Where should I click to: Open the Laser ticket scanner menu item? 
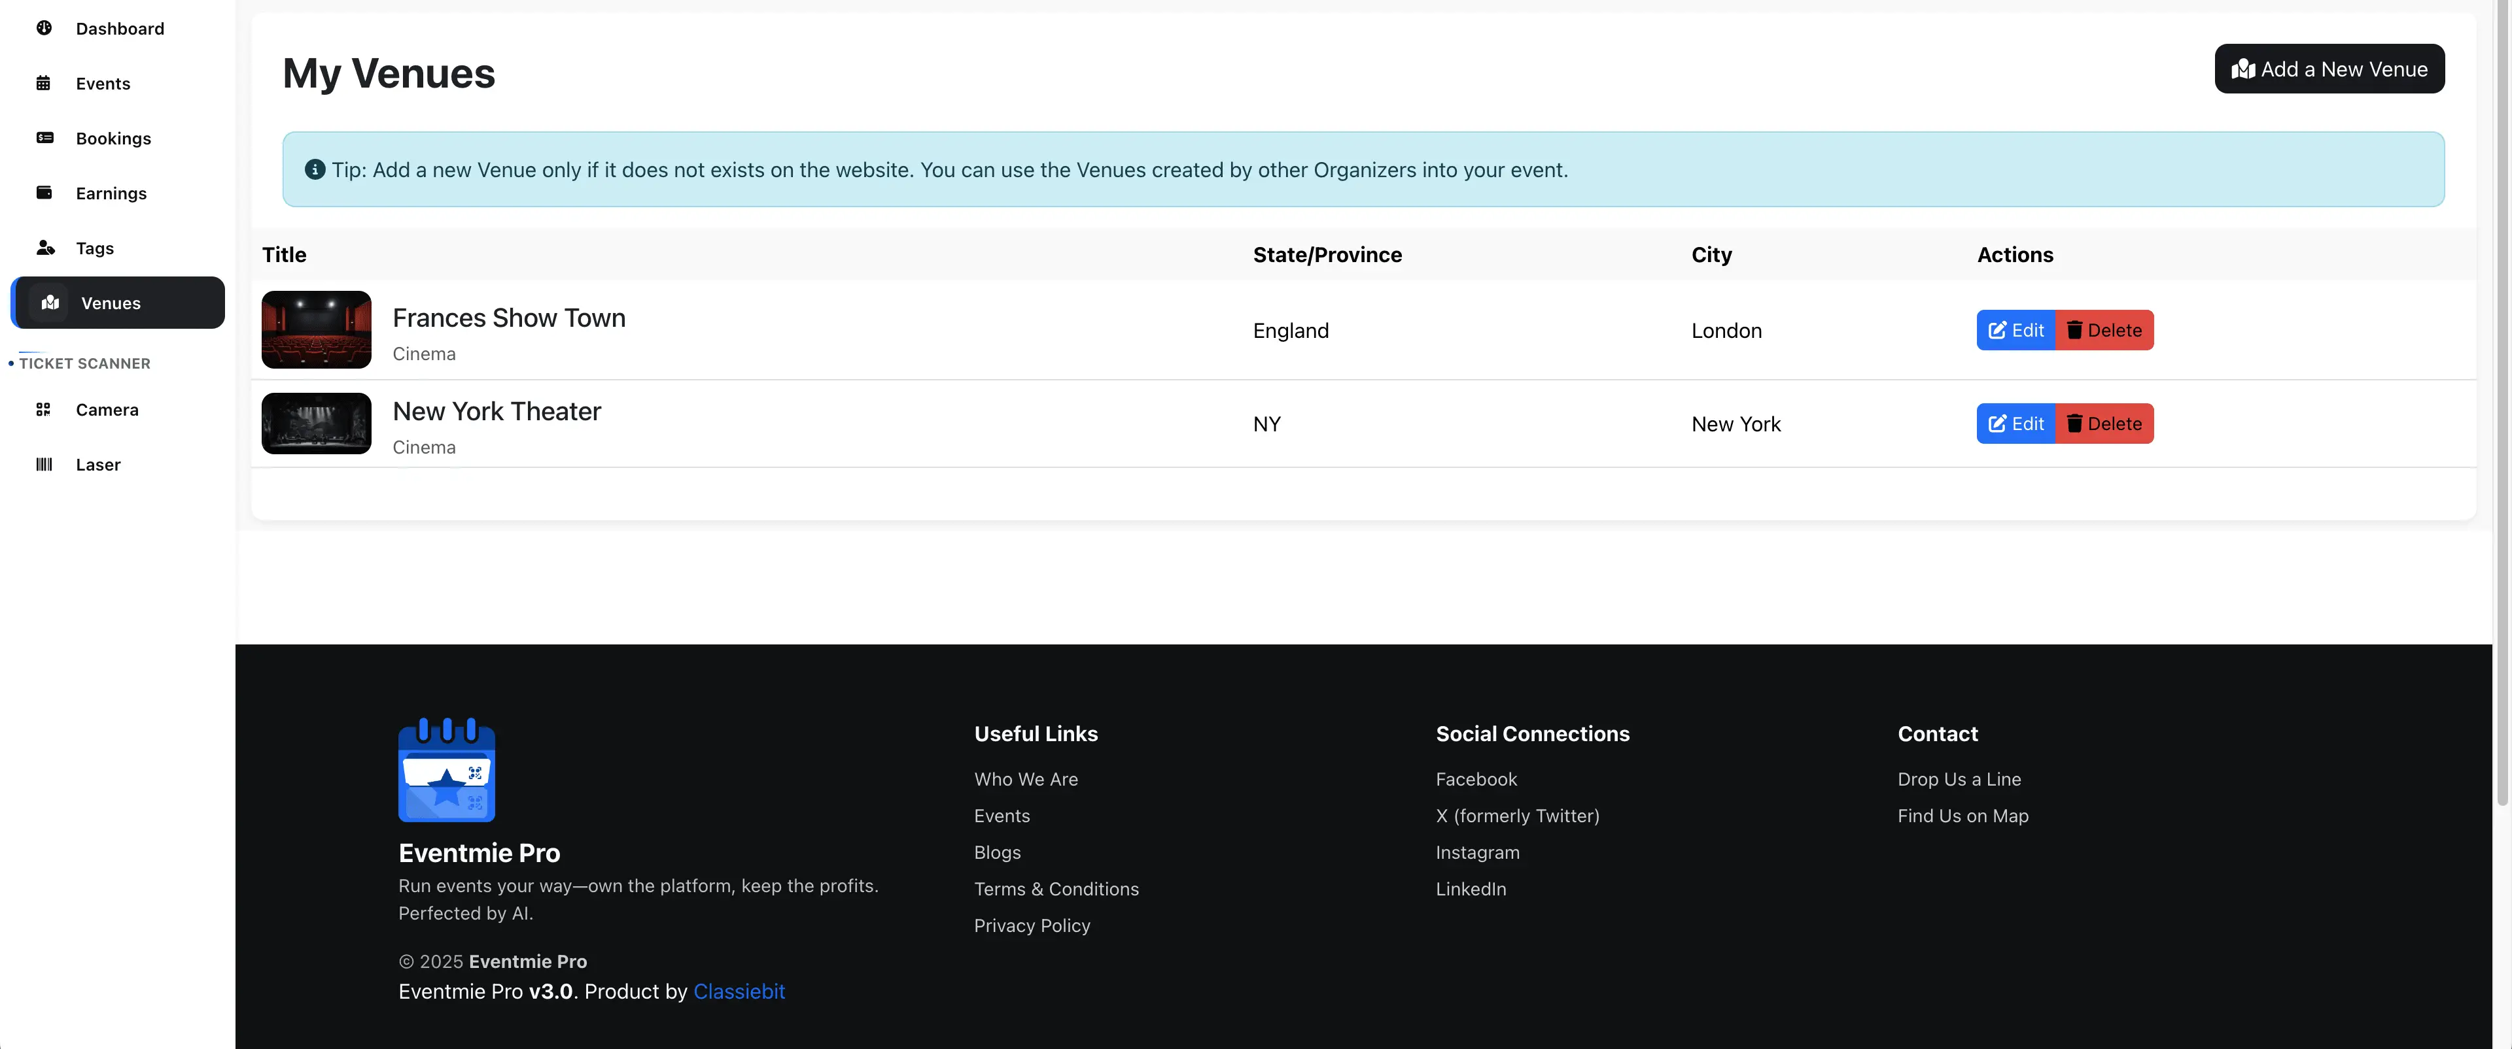(97, 465)
